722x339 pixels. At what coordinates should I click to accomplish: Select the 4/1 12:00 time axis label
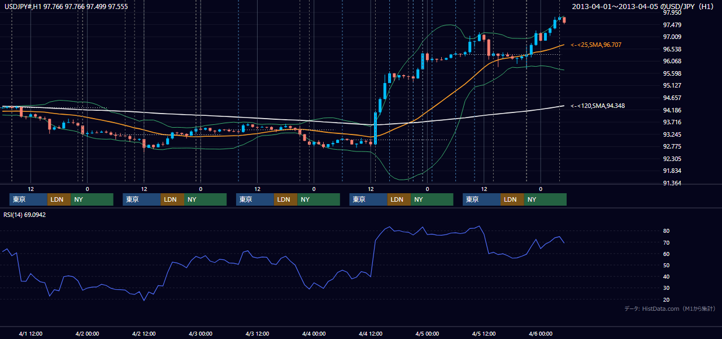(x=31, y=333)
